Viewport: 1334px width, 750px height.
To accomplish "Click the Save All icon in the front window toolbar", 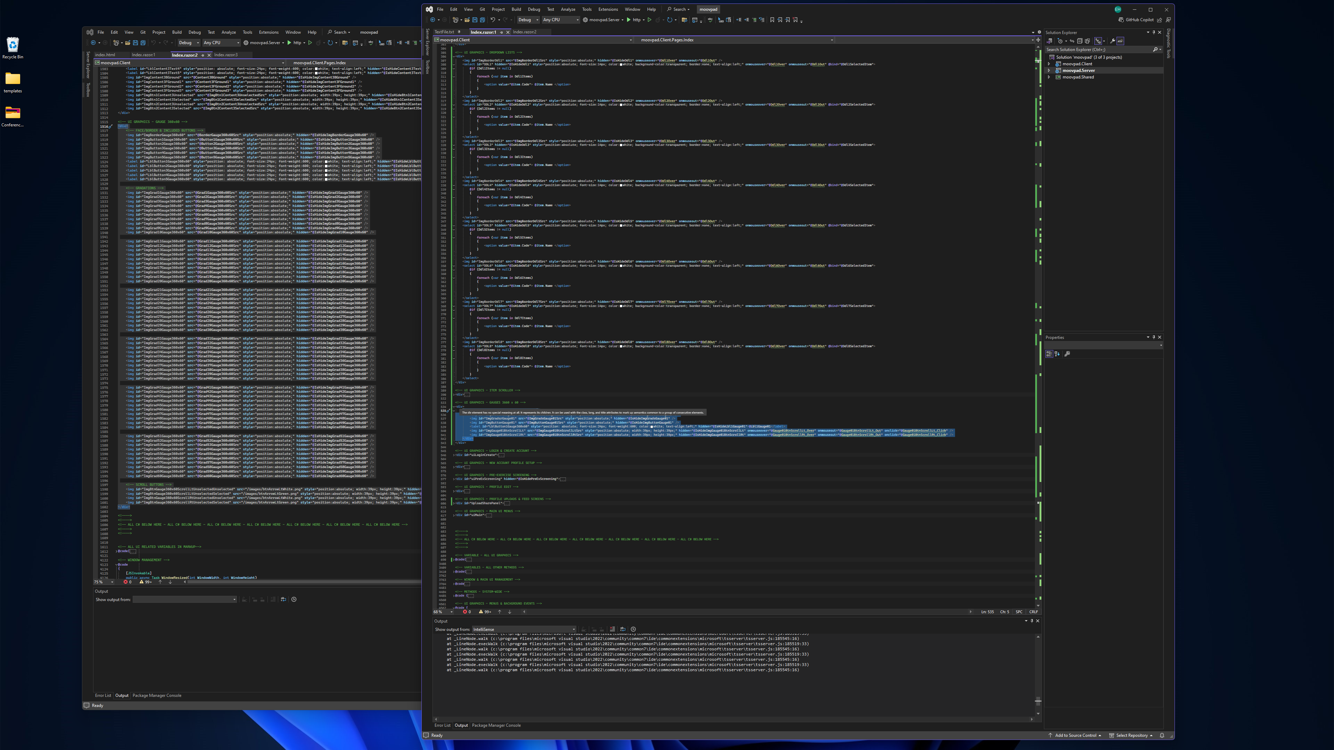I will [x=483, y=20].
